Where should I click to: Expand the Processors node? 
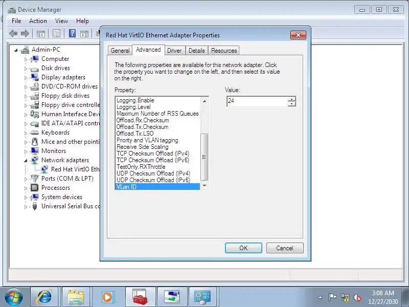coord(26,188)
